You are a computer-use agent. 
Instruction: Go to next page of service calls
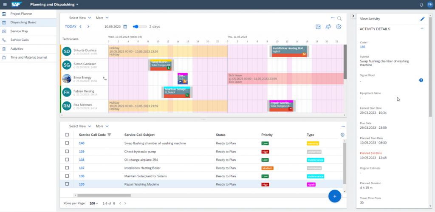[125, 204]
